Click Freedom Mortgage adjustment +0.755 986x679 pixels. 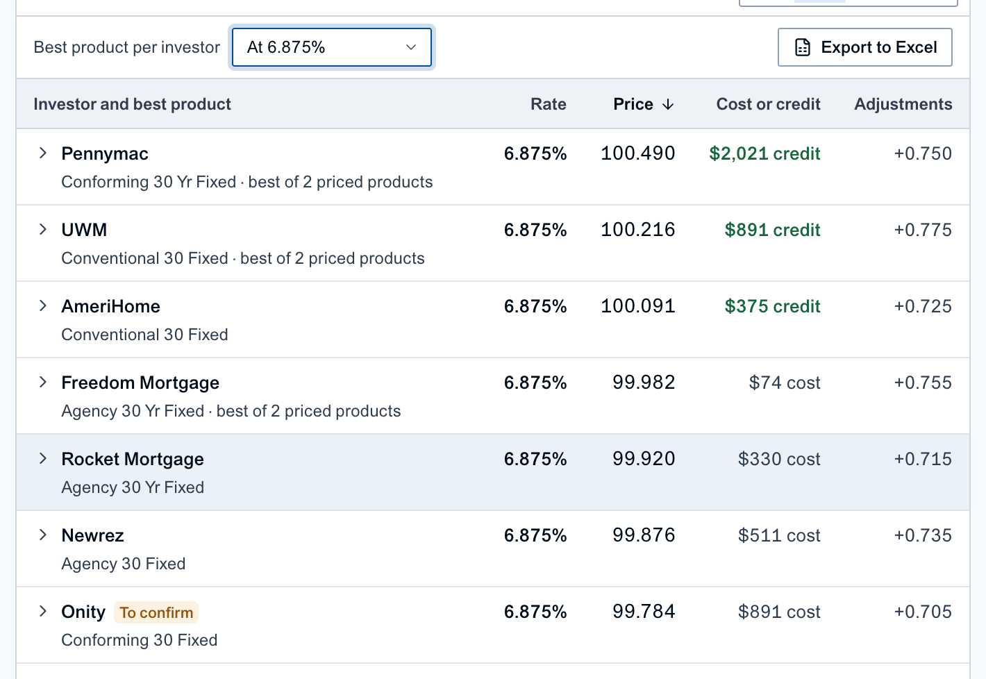coord(923,383)
